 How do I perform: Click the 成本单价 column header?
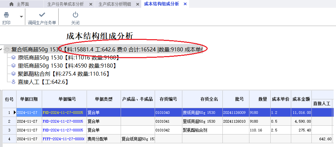point(280,99)
